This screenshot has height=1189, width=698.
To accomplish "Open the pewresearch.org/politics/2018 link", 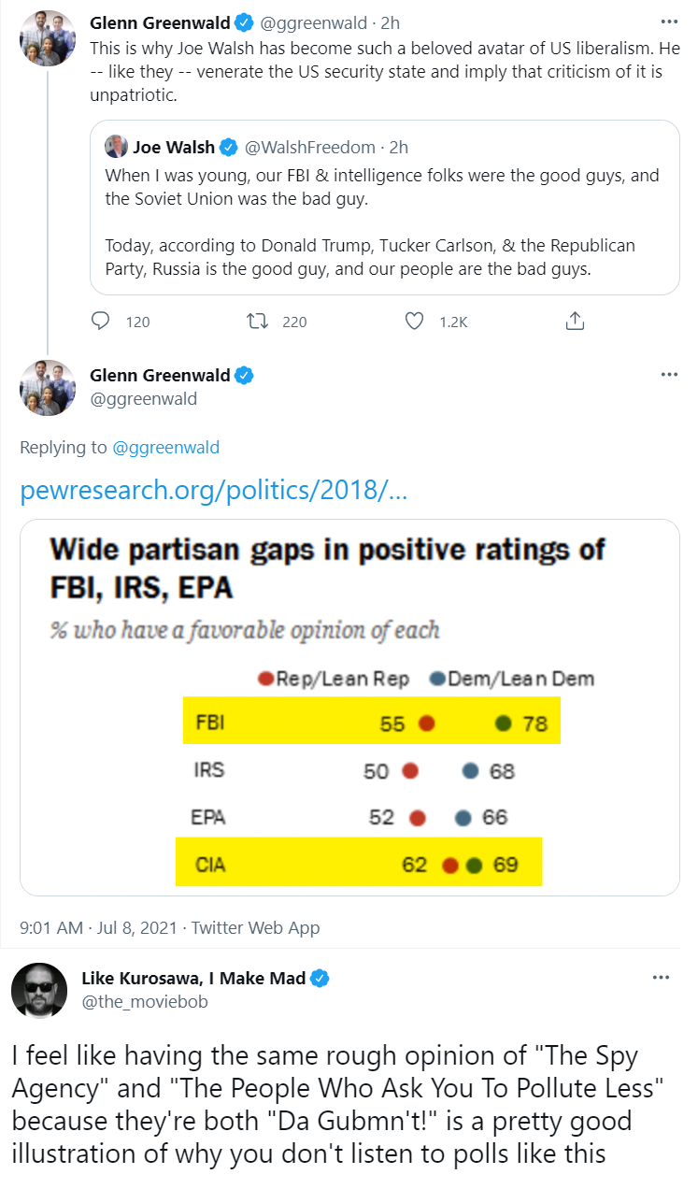I will click(x=213, y=491).
